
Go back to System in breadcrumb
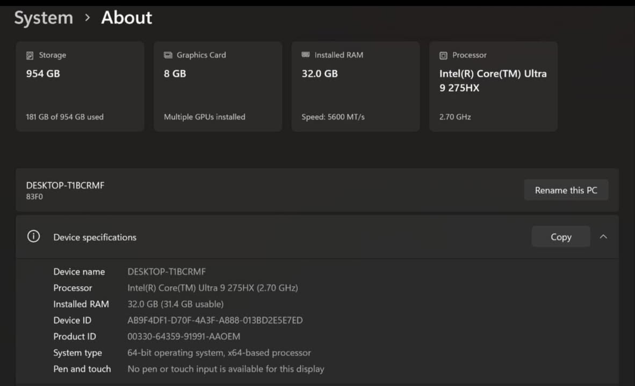pyautogui.click(x=44, y=18)
